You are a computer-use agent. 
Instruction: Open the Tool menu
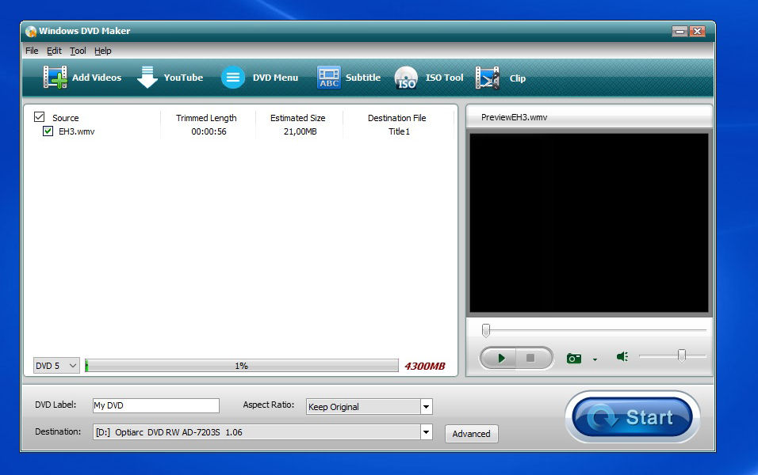pos(78,51)
